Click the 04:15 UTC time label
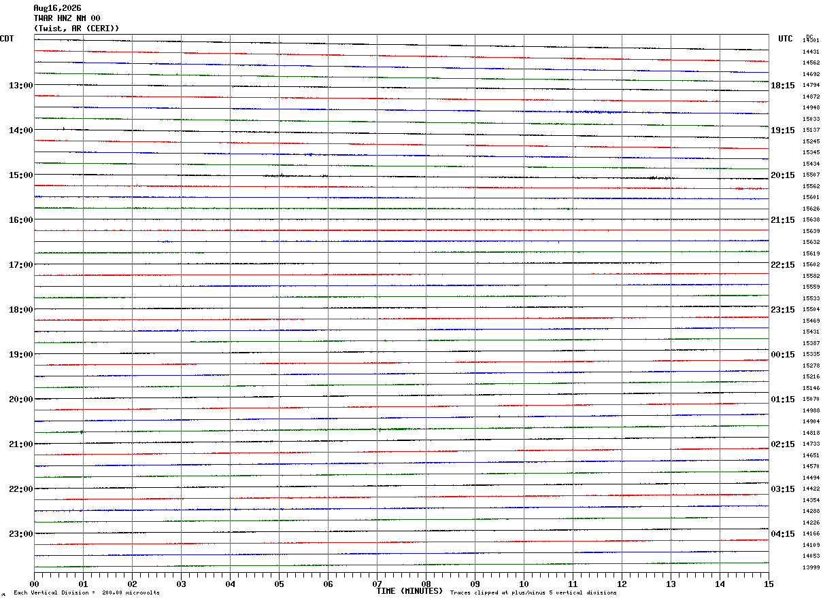The image size is (823, 602). 783,534
